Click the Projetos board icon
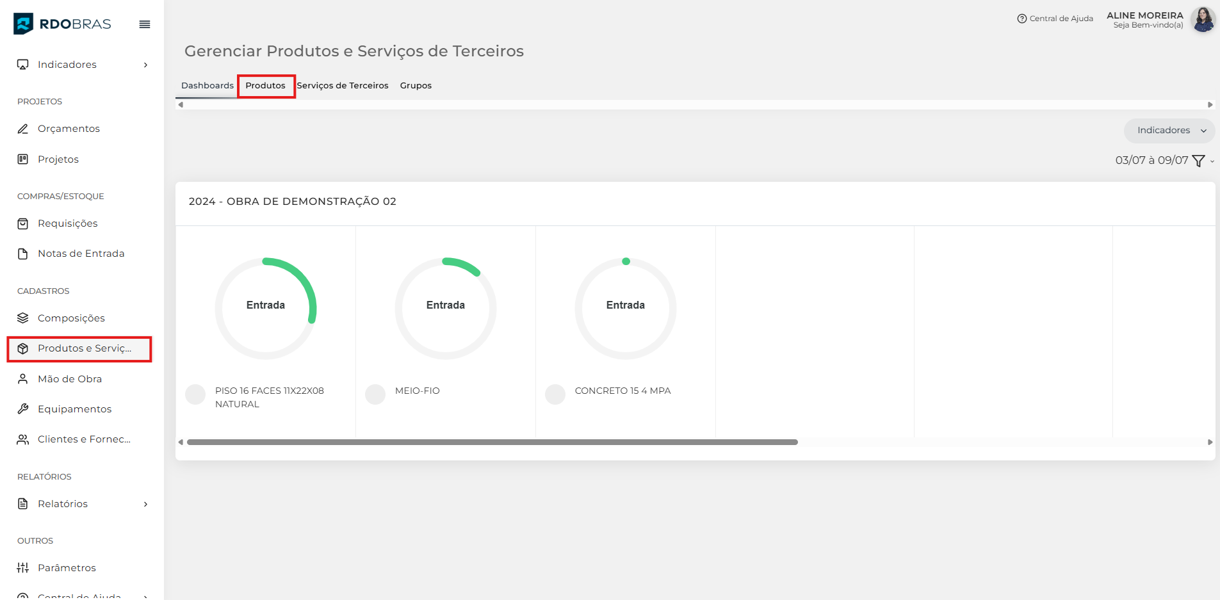1220x600 pixels. 23,159
